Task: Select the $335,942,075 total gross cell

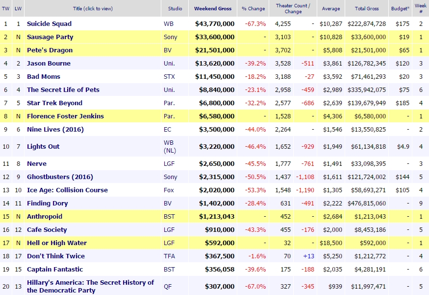Action: click(x=367, y=90)
